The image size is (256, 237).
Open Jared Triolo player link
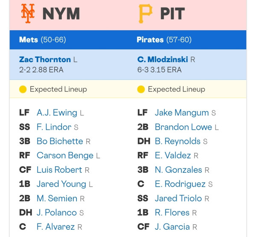coord(178,198)
